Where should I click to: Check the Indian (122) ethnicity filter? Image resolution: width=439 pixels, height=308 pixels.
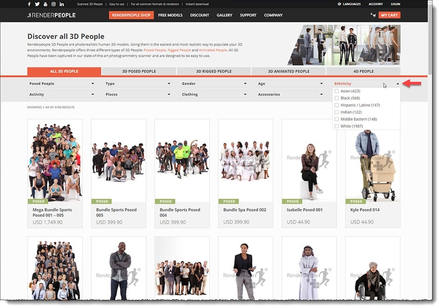tap(337, 112)
